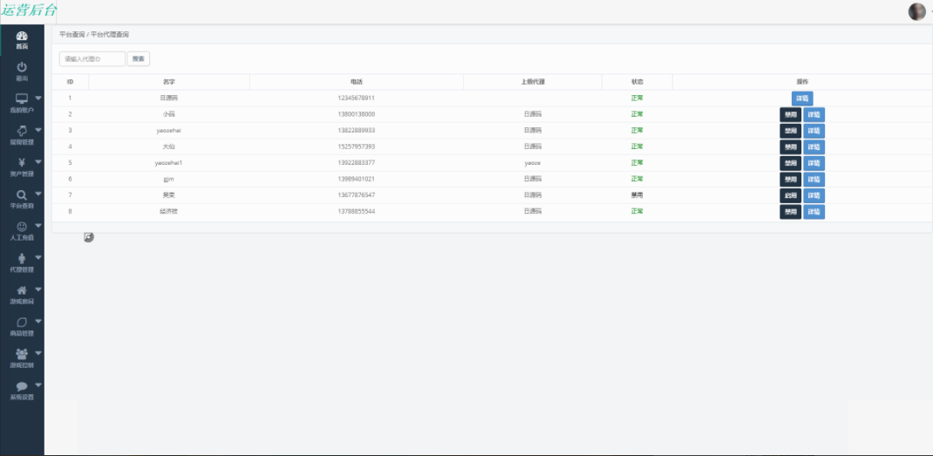
Task: Disable agent ID 8 with 禁用
Action: pos(790,211)
